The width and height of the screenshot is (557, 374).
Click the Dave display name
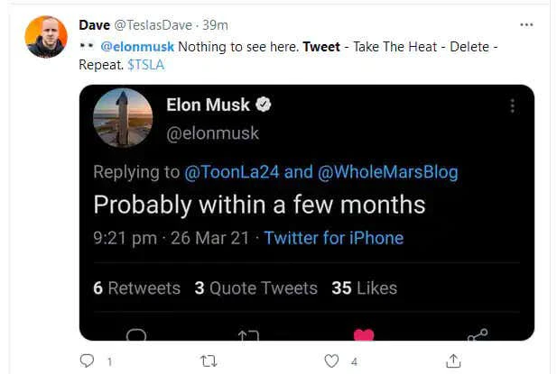click(95, 24)
